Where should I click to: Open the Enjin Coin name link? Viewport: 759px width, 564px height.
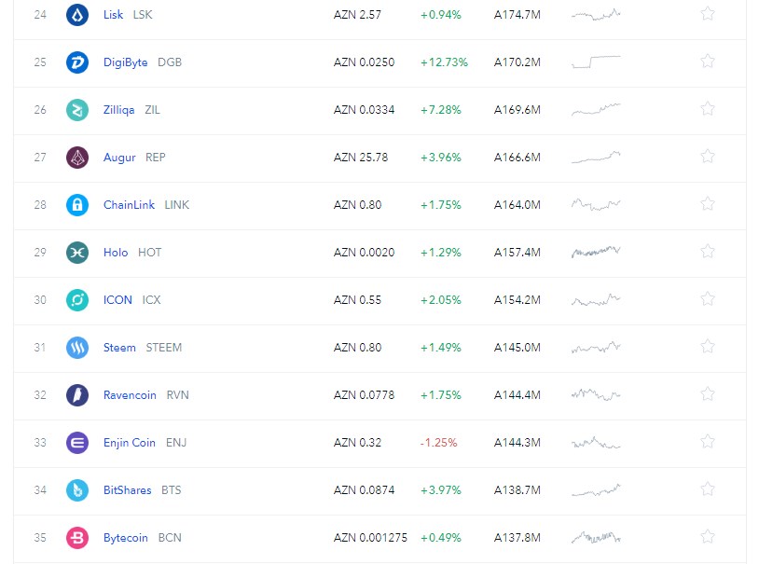point(130,443)
